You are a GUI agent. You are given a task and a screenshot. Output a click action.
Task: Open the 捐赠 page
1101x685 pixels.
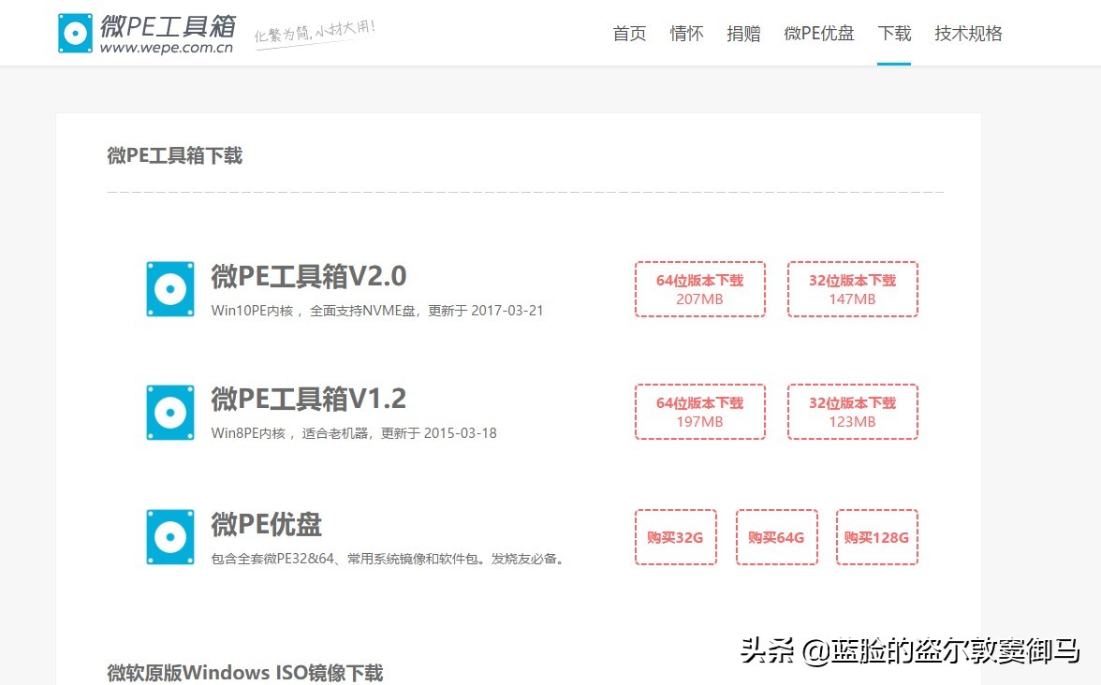[743, 33]
